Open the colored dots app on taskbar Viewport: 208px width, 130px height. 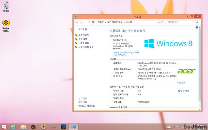[x=53, y=127]
